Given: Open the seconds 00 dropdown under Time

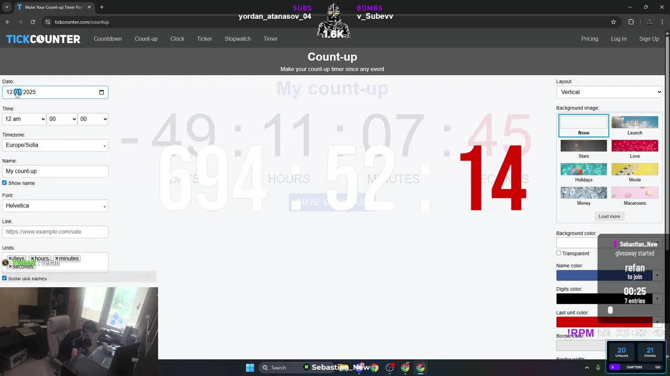Looking at the screenshot, I should [93, 119].
